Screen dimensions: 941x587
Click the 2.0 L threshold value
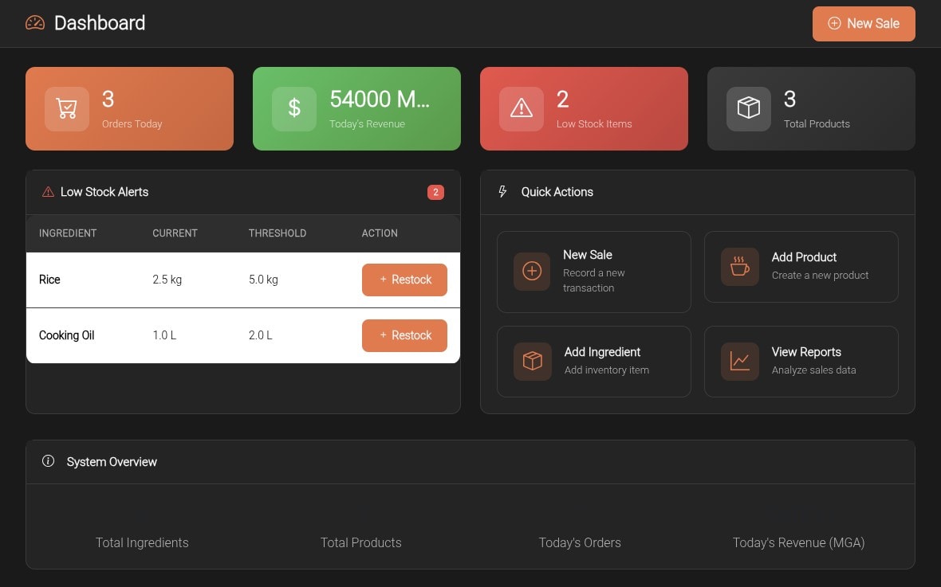261,335
